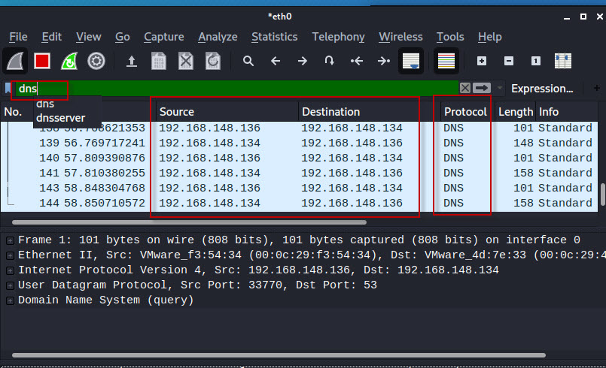The height and width of the screenshot is (368, 606).
Task: Go forward to next packet arrow
Action: (302, 61)
